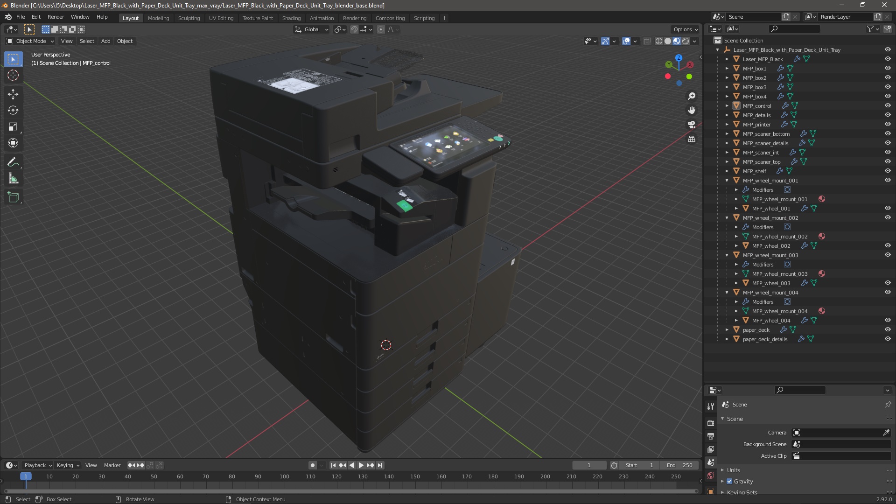This screenshot has height=504, width=896.
Task: Open the Global transform orientation dropdown
Action: (x=312, y=29)
